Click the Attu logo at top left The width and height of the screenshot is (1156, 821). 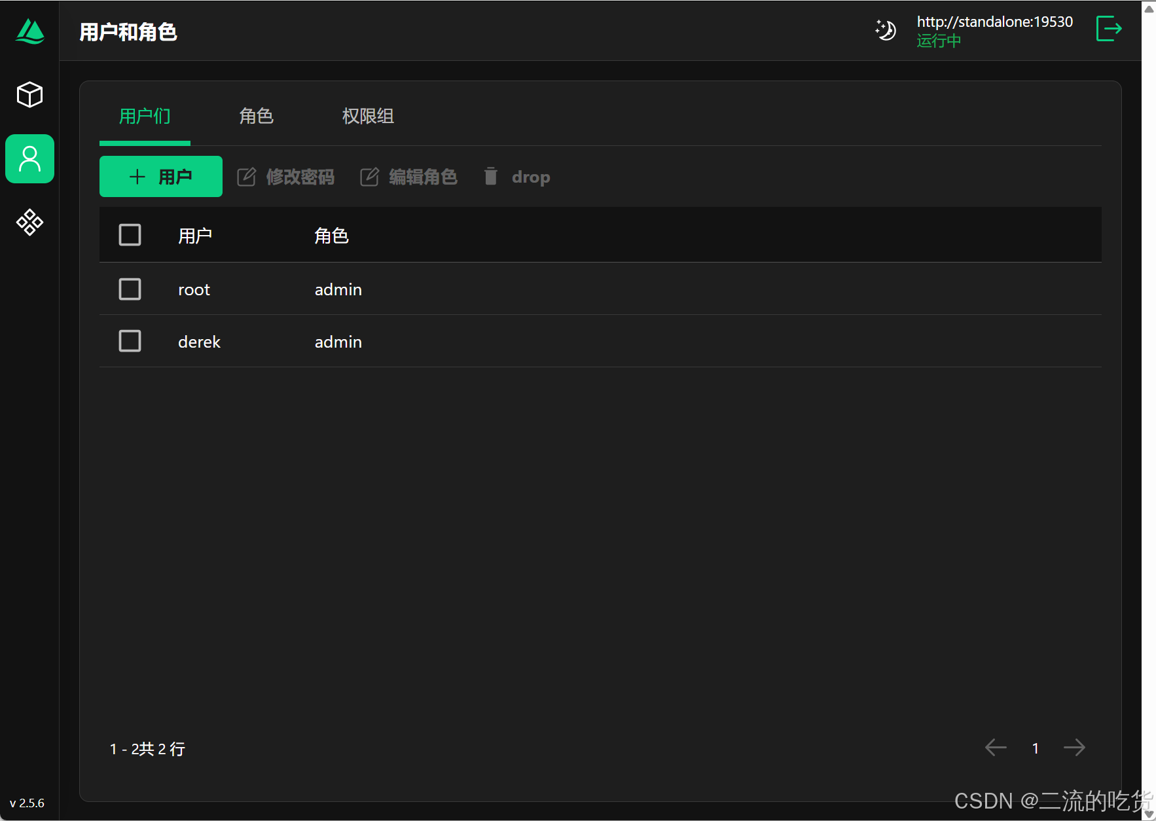(29, 31)
